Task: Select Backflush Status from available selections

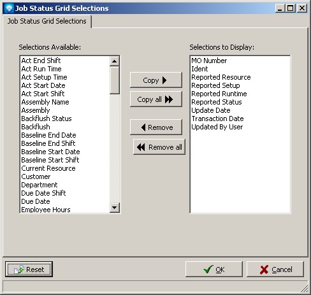Action: click(x=47, y=119)
